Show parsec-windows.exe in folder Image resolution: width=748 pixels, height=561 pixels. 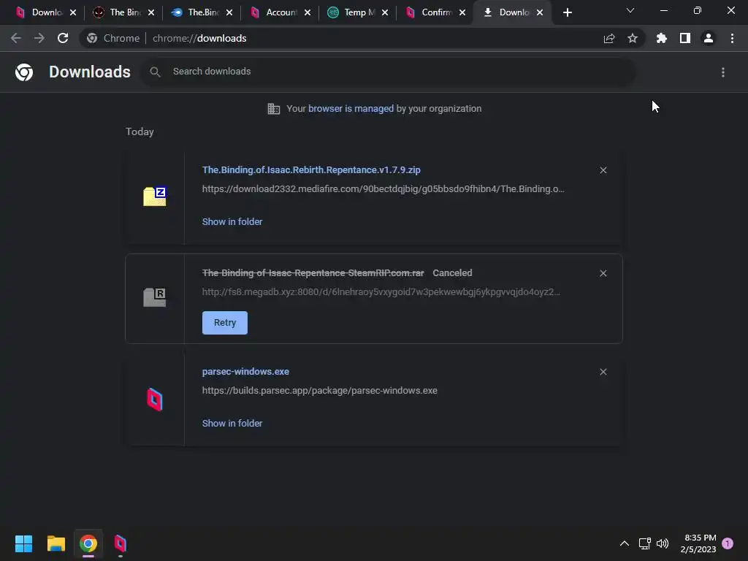coord(232,424)
